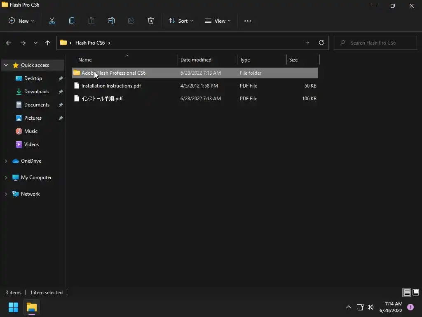Screen dimensions: 422x317
Task: Expand the OneDrive tree node
Action: (x=6, y=161)
